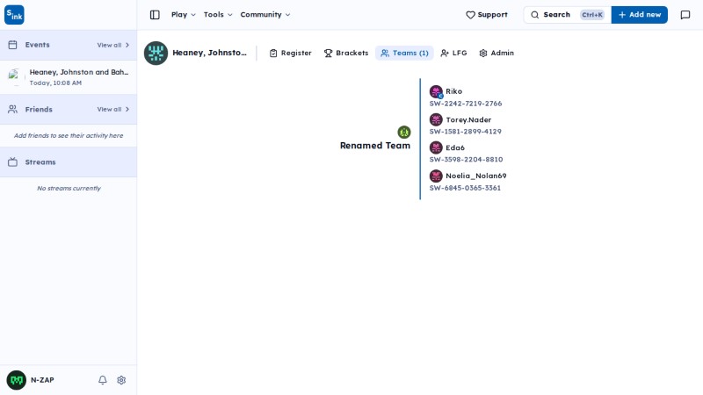Switch to the Register tab

pos(290,53)
